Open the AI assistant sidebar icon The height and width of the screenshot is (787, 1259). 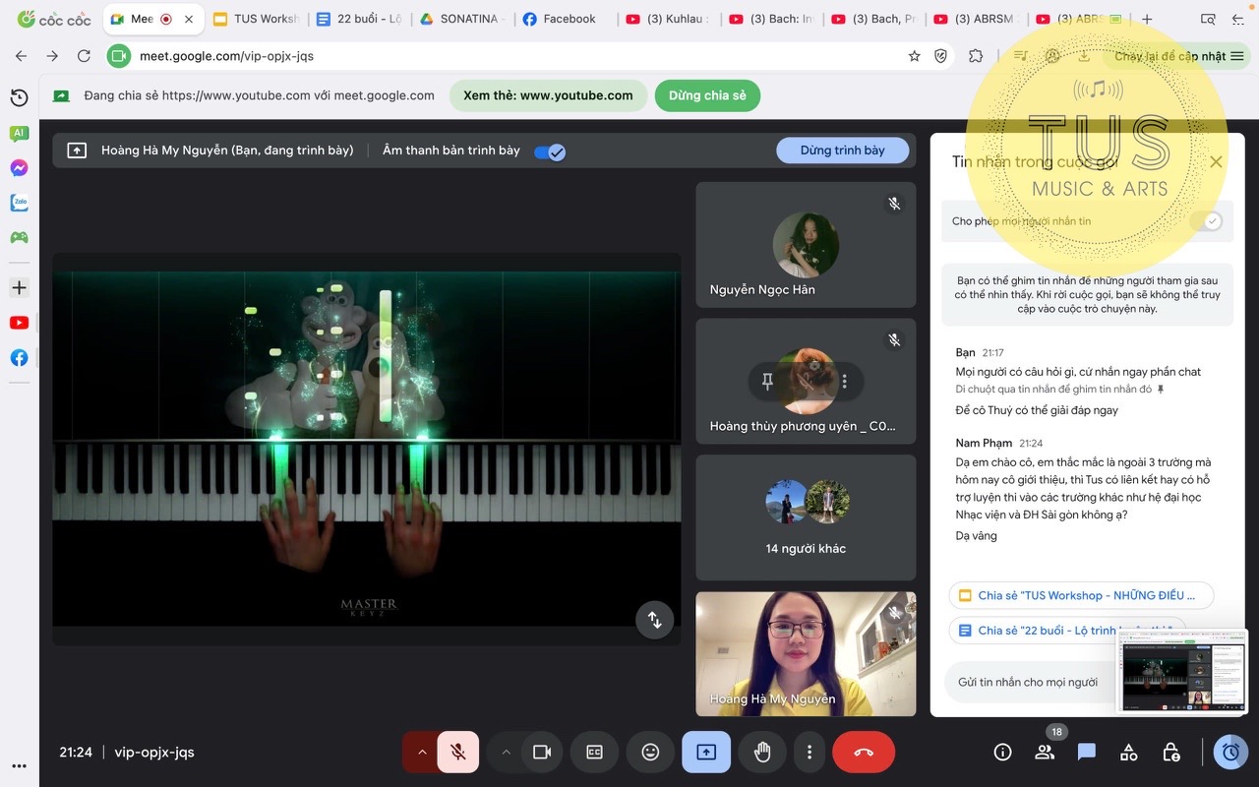19,133
